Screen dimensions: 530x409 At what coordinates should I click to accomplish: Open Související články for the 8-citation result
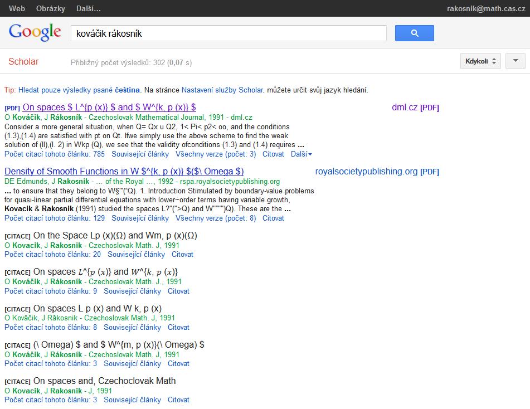click(132, 327)
